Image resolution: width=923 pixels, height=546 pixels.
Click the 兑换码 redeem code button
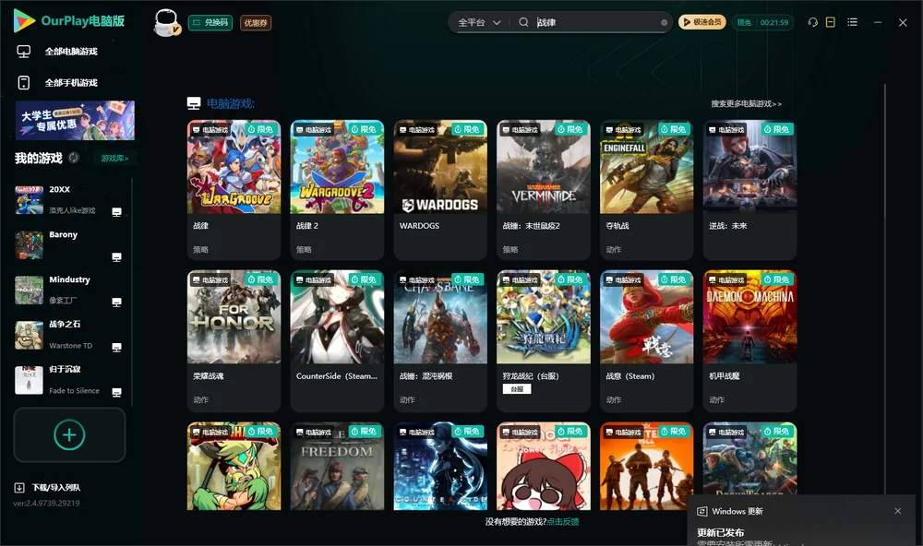pos(210,22)
